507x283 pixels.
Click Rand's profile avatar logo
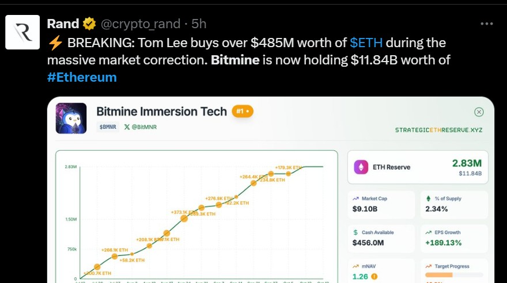[22, 32]
